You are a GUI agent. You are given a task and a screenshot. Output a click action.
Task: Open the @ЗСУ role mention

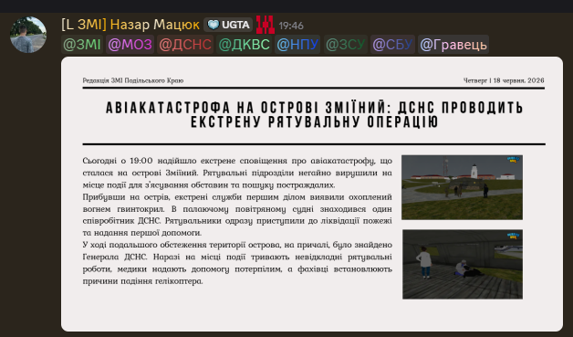click(x=345, y=45)
